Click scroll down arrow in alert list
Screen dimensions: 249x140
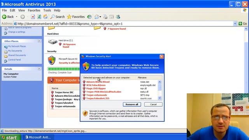tap(160, 98)
